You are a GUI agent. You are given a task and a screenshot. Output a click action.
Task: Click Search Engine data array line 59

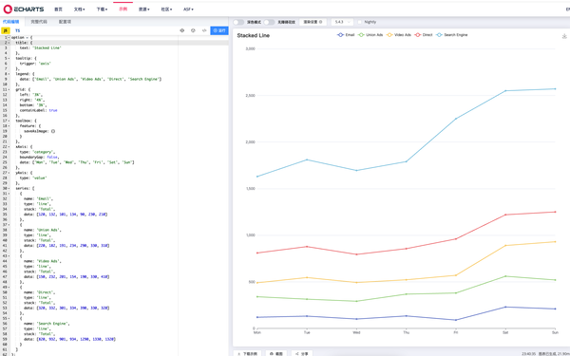[x=76, y=339]
